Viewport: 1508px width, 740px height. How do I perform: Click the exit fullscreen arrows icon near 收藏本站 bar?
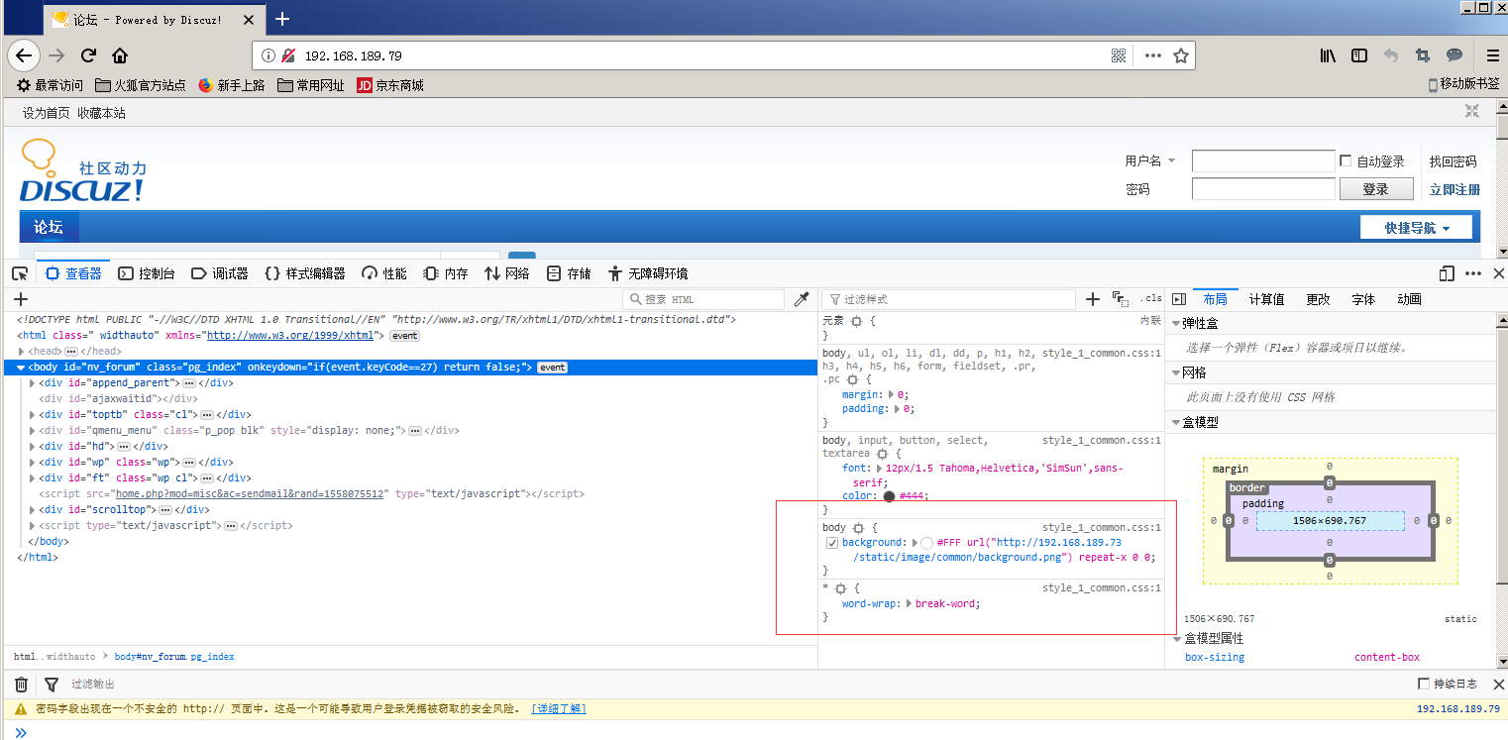tap(1472, 112)
